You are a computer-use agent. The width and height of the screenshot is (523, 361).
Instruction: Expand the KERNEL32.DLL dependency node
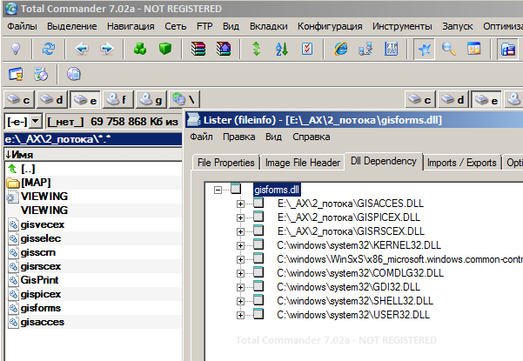(240, 245)
